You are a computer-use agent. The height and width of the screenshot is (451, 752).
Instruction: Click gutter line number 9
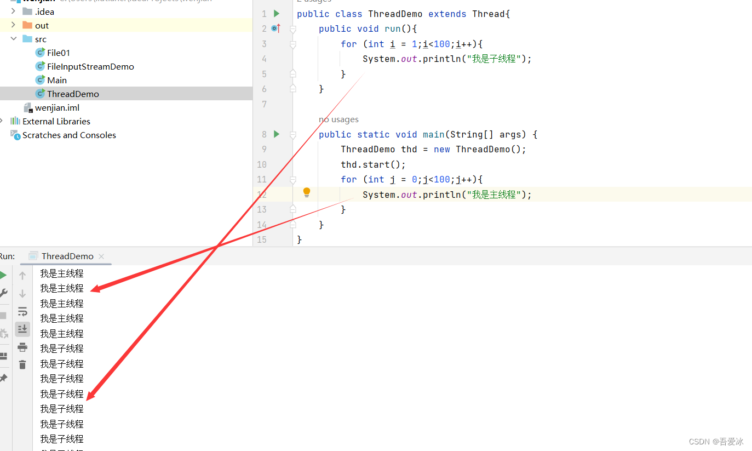click(x=264, y=149)
